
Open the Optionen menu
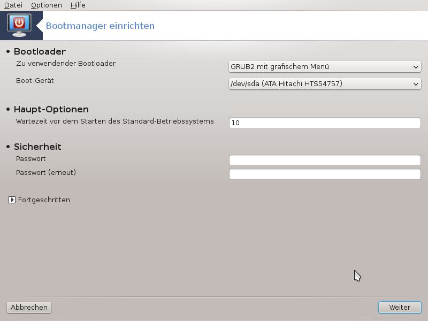pos(47,5)
